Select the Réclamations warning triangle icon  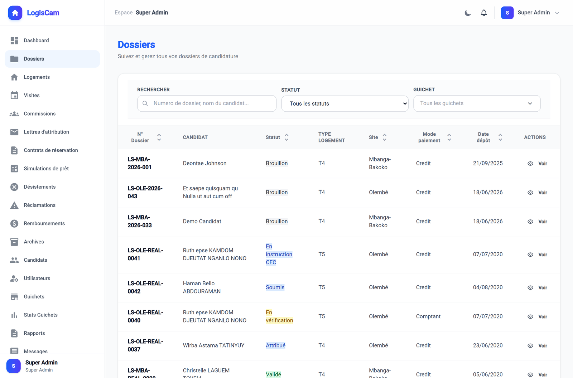(14, 205)
